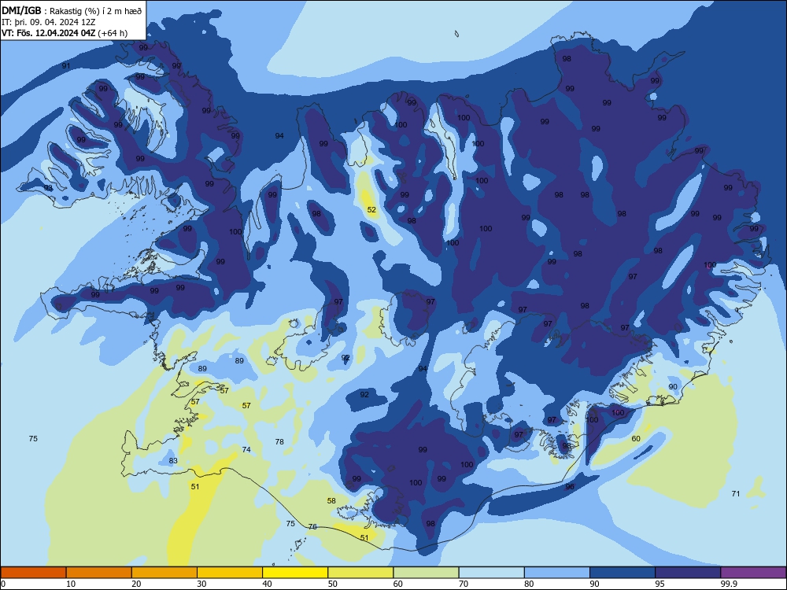This screenshot has height=590, width=787.
Task: Click the 10–20 orange legend swatch
Action: click(x=99, y=573)
